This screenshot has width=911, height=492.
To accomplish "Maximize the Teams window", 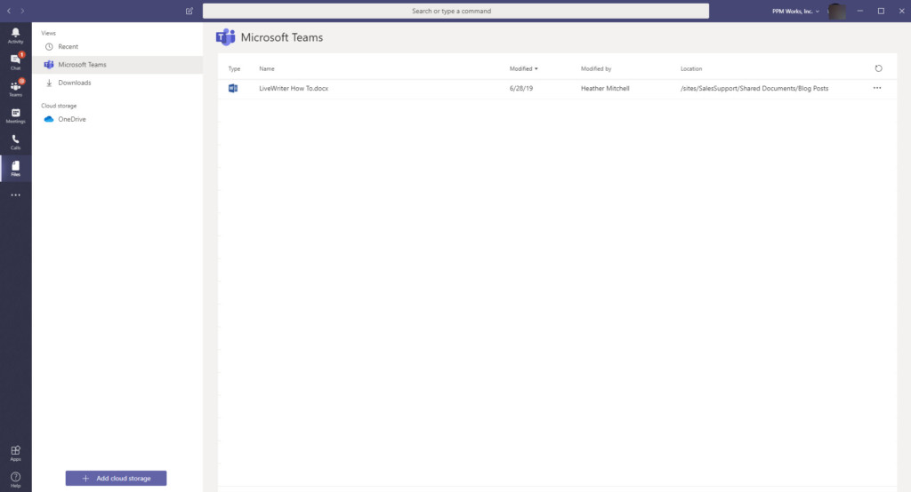I will tap(881, 11).
